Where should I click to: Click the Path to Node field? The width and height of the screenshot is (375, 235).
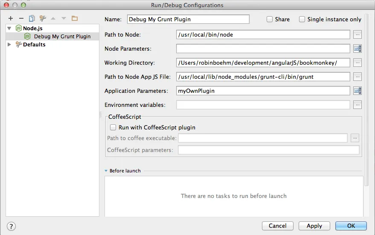click(263, 34)
